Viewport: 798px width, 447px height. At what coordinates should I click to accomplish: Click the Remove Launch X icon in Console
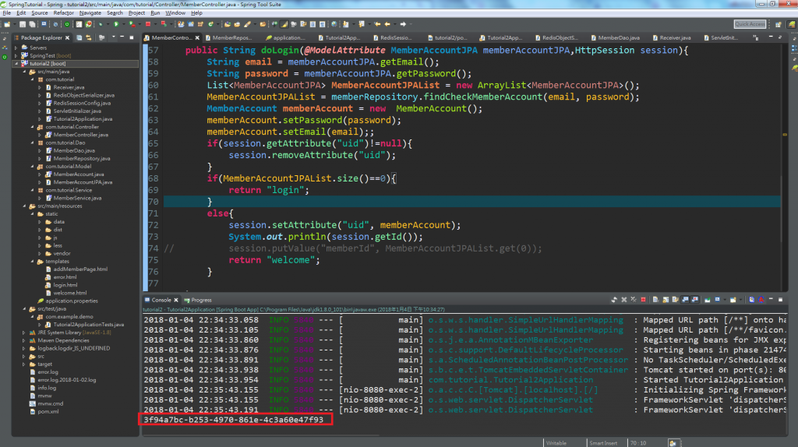pos(624,300)
